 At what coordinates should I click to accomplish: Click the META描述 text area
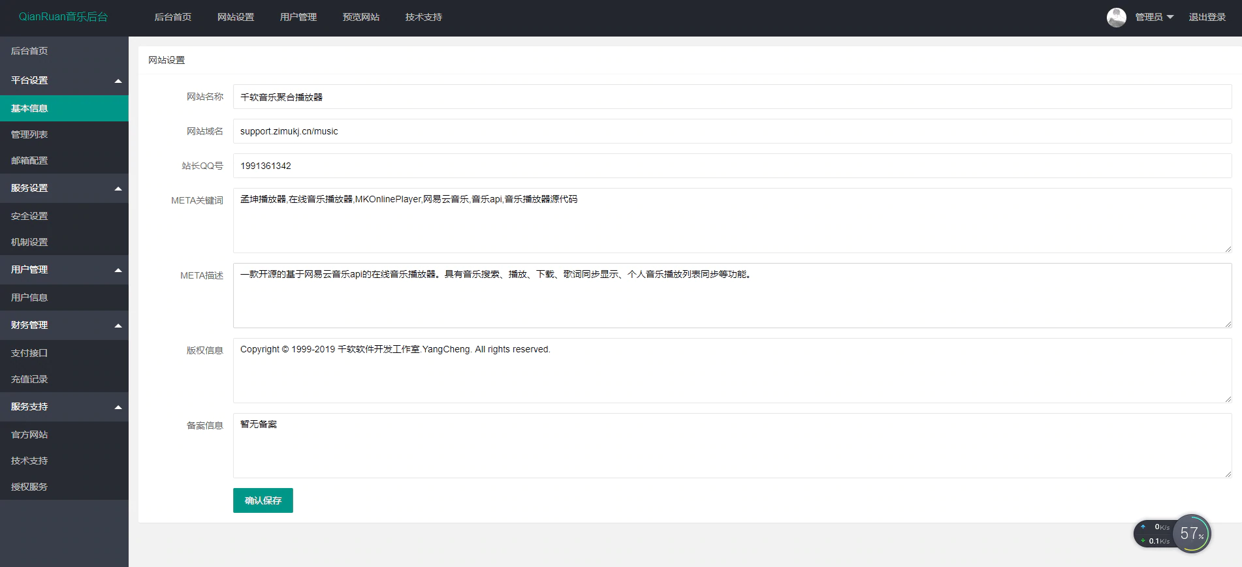click(x=732, y=296)
